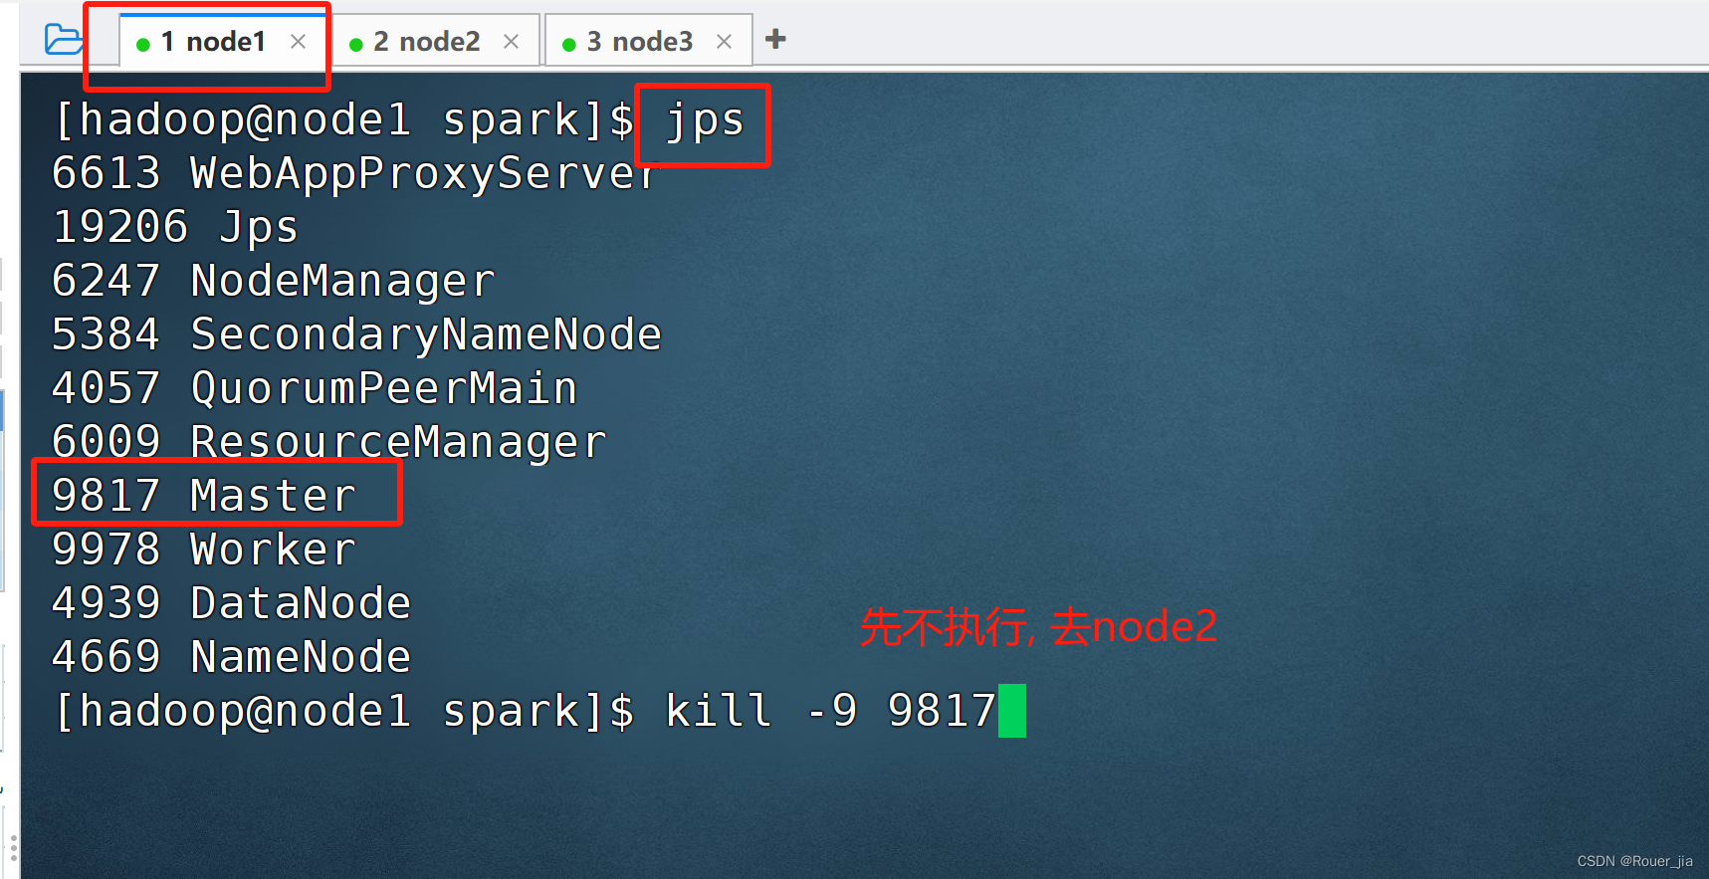Image resolution: width=1709 pixels, height=879 pixels.
Task: Click the '5384 SecondaryNameNode' line
Action: pyautogui.click(x=356, y=334)
